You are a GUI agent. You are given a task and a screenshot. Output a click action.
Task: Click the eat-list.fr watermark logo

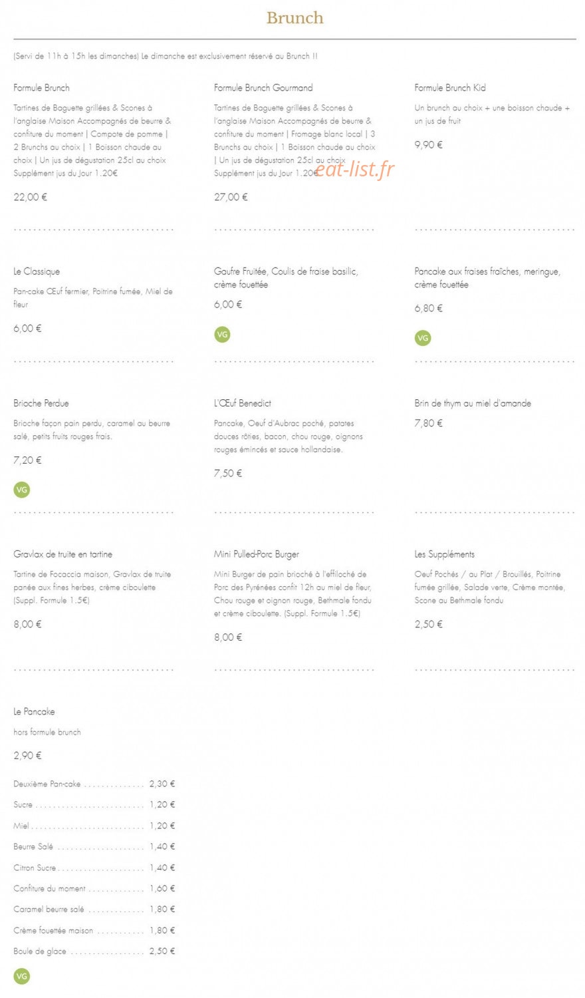tap(354, 169)
